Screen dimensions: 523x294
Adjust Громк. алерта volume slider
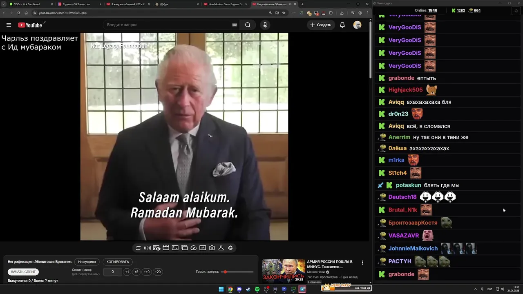(238, 272)
